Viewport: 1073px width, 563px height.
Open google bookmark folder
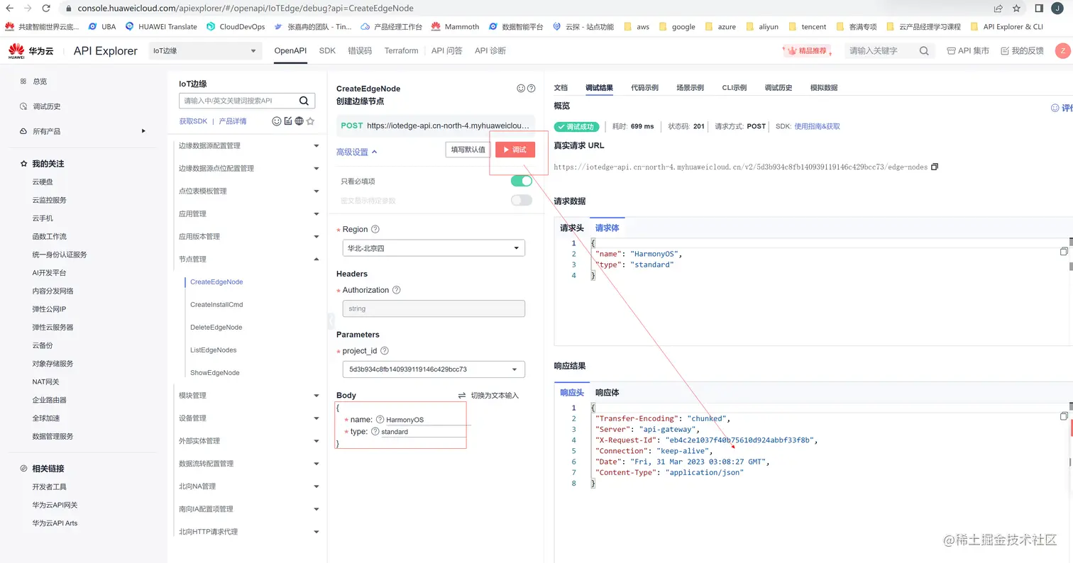pos(677,26)
